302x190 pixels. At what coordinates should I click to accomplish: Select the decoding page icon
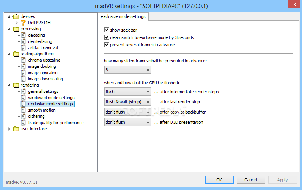23,35
